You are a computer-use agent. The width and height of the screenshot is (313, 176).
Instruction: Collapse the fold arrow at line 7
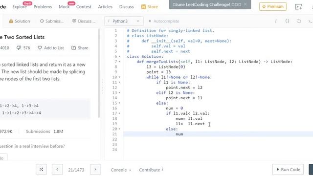pyautogui.click(x=119, y=62)
